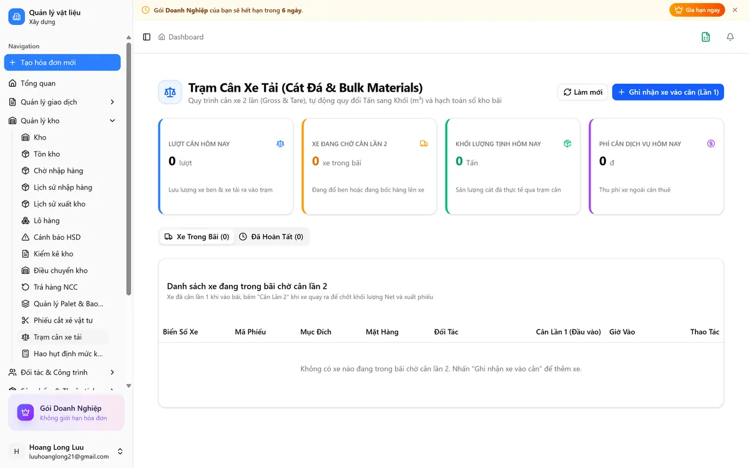Click the scissors icon for Phiếu cắt xẻ vật tư
The height and width of the screenshot is (468, 749).
pos(26,320)
